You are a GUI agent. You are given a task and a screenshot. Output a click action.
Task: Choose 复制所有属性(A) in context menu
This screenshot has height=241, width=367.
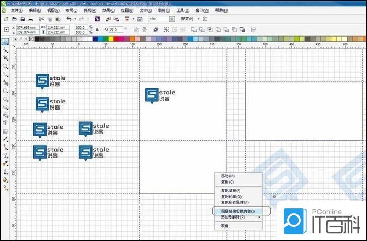pos(238,202)
